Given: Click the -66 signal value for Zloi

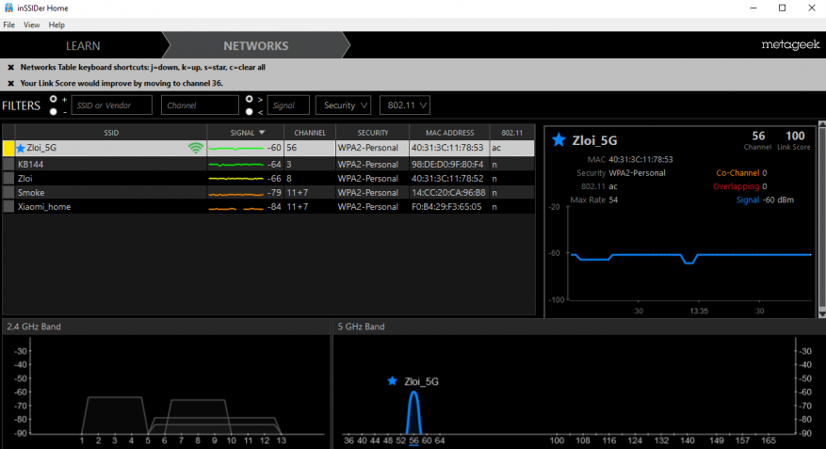Looking at the screenshot, I should (274, 179).
